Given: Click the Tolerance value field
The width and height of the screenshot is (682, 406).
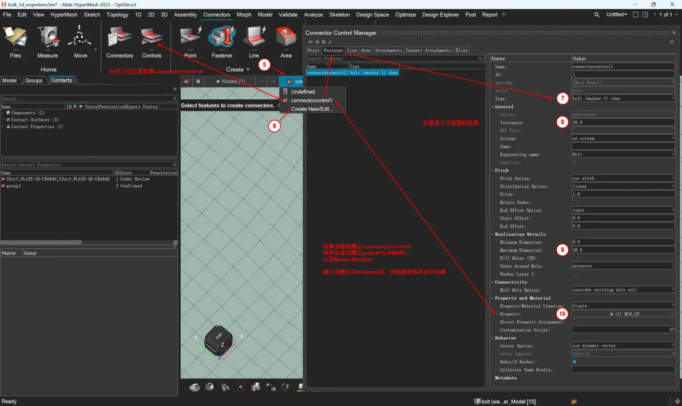Looking at the screenshot, I should tap(623, 122).
